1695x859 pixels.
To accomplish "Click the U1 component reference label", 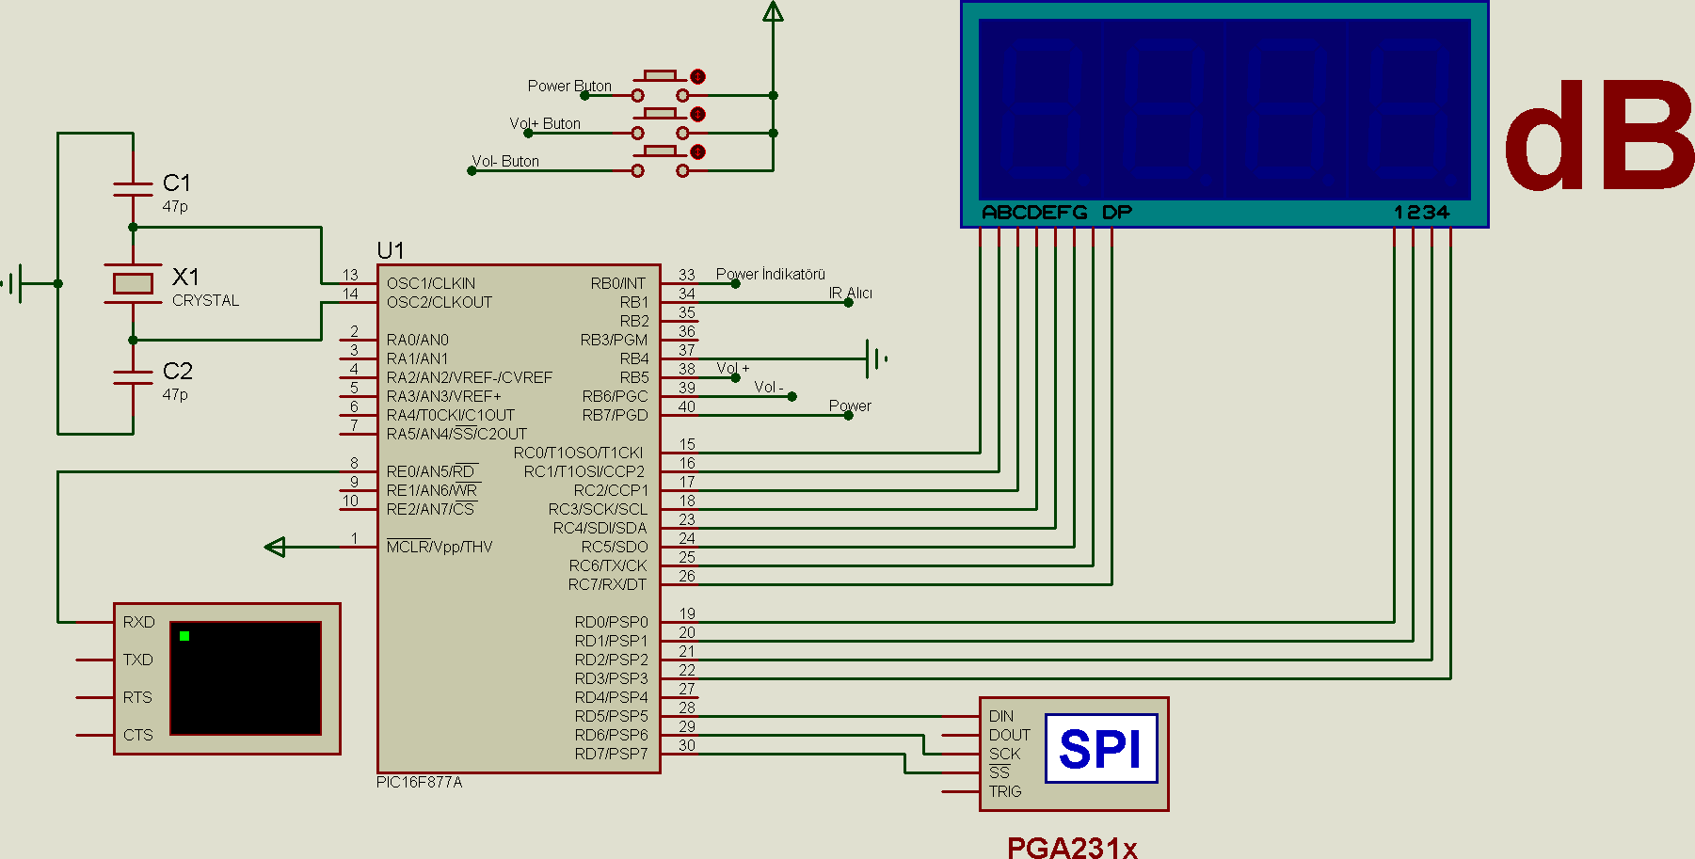I will (390, 250).
